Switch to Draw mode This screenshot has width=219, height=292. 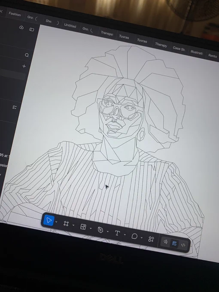click(165, 242)
